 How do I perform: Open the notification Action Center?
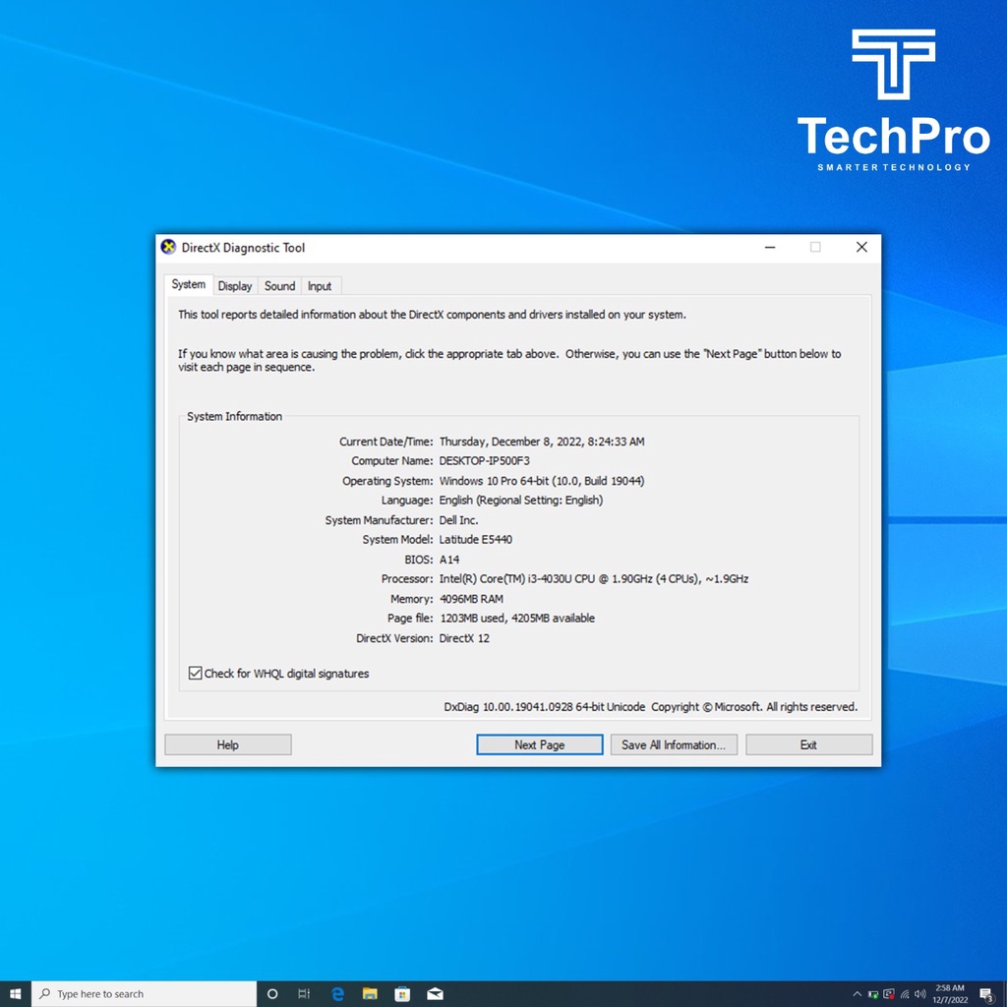pos(986,993)
